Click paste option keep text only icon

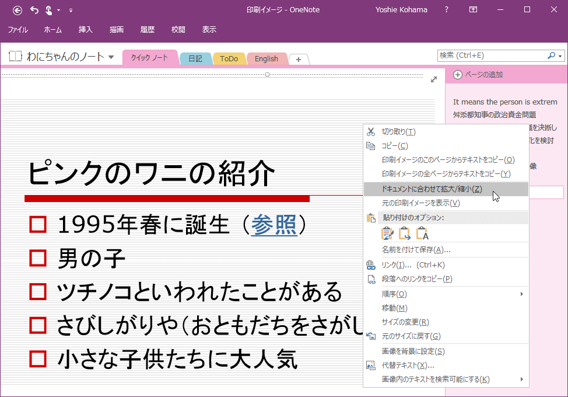pyautogui.click(x=422, y=234)
